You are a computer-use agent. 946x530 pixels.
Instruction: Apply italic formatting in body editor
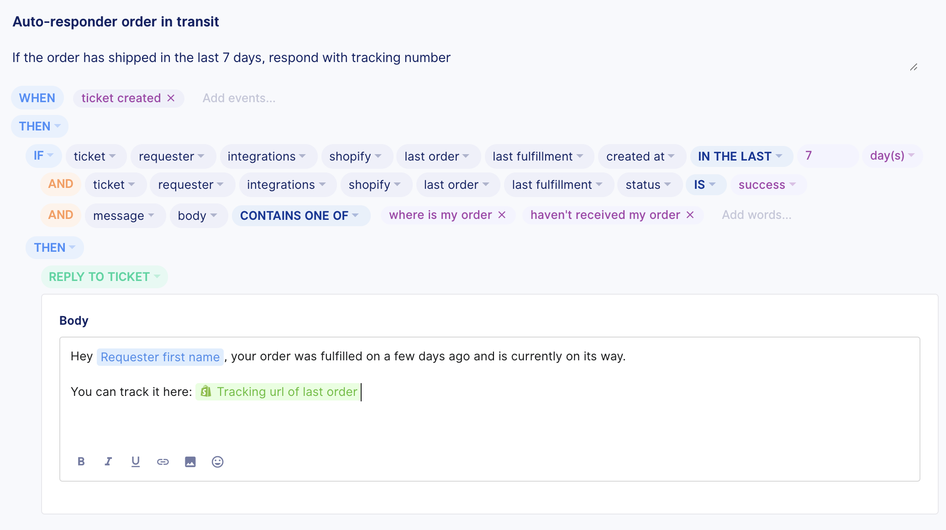click(x=108, y=462)
